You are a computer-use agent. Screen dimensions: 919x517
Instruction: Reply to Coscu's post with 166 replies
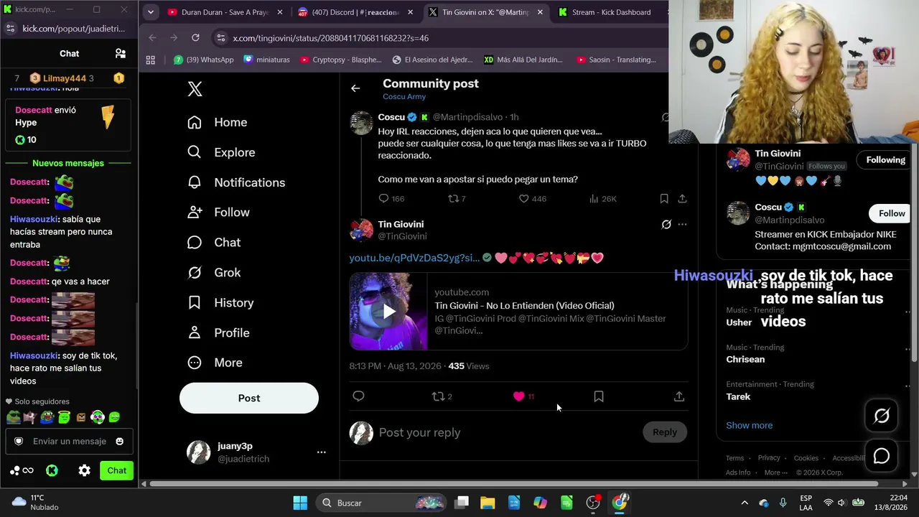coord(391,199)
